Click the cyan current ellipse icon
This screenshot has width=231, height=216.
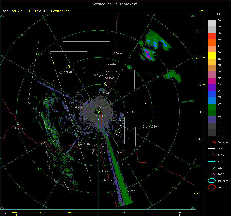tap(211, 181)
